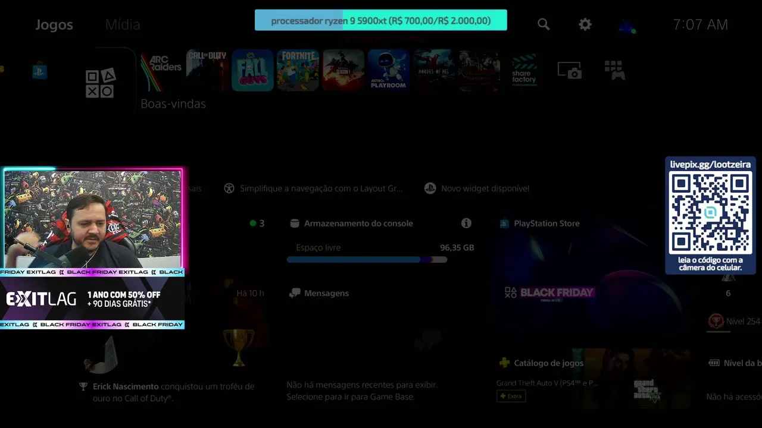Click the 7:07 AM clock
762x428 pixels.
(700, 24)
